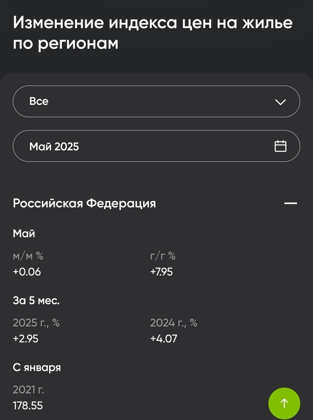Click the "2024 г., %" label
Screen dimensions: 313x420
tap(173, 323)
